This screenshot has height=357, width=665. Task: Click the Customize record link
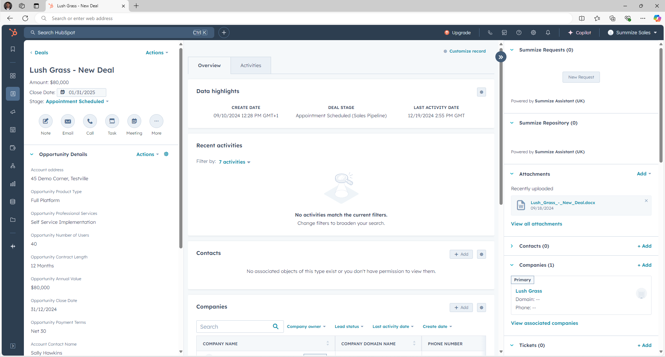click(x=465, y=51)
